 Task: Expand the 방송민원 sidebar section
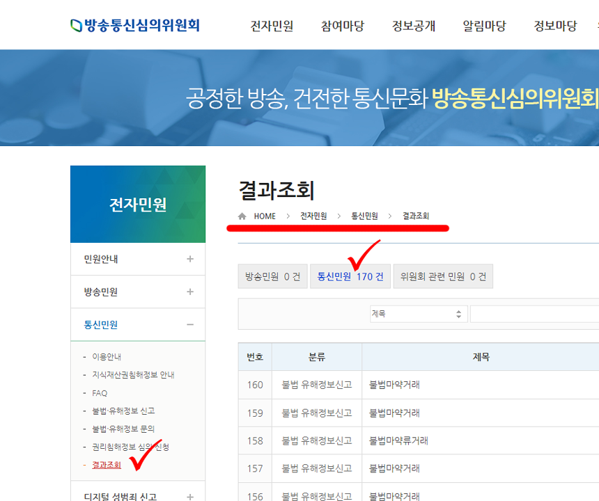coord(189,292)
